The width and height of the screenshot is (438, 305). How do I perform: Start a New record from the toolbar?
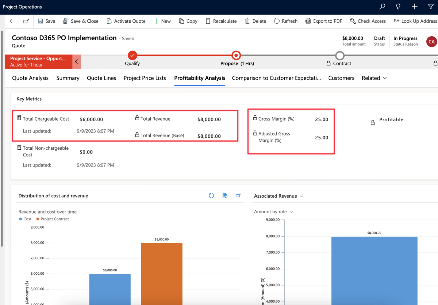pos(162,21)
